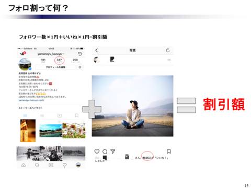This screenshot has height=188, width=251.
Task: Open the yamanoyu-kazuyo.com link in bio
Action: point(31,100)
